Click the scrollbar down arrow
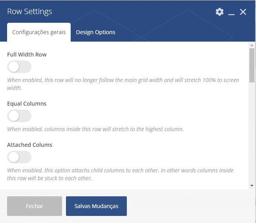The image size is (256, 223). [252, 186]
